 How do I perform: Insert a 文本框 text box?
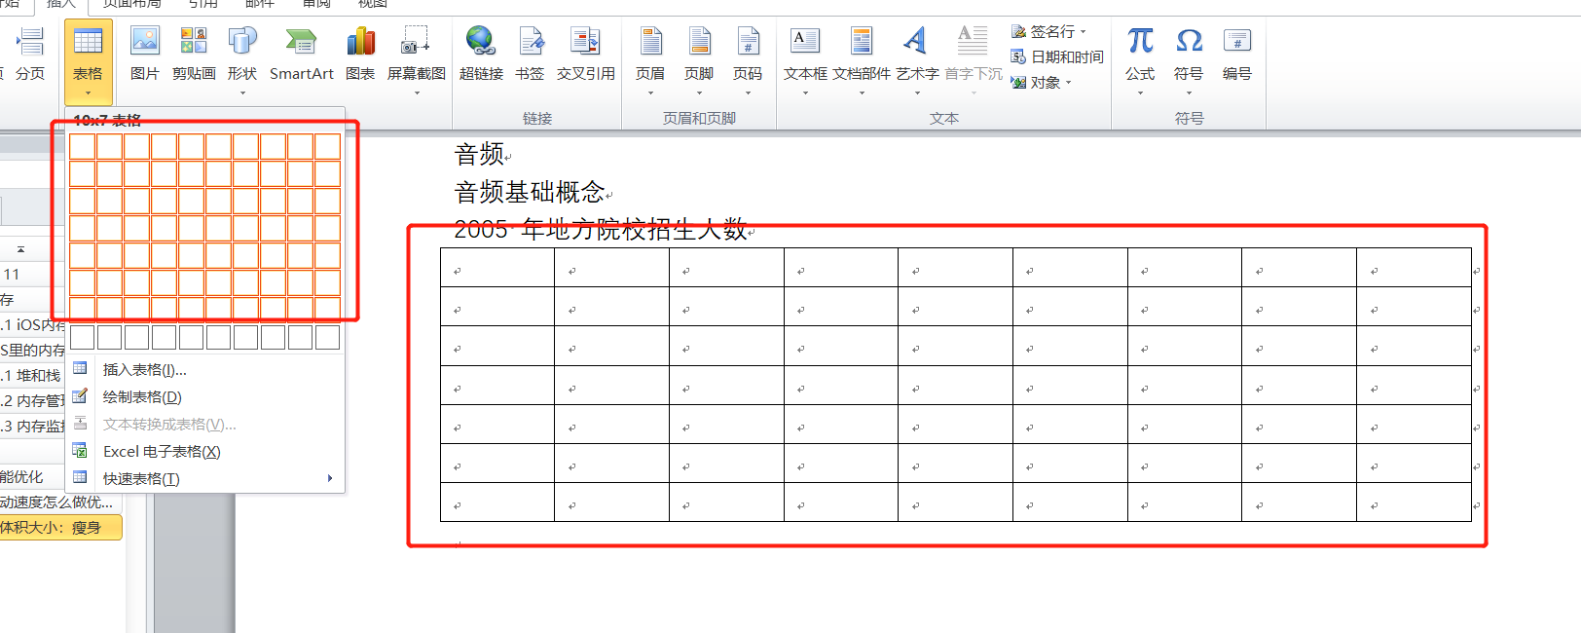(805, 53)
